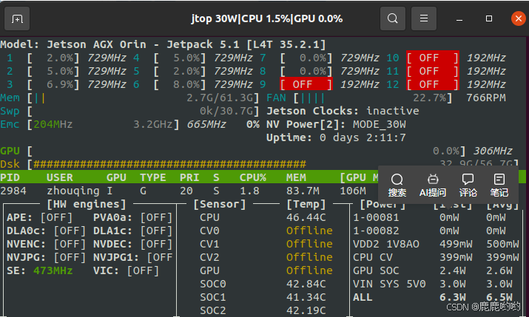Click the SOC2 temperature 42.19C

pos(306,310)
